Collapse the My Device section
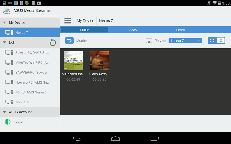The image size is (231, 144). [x=5, y=22]
